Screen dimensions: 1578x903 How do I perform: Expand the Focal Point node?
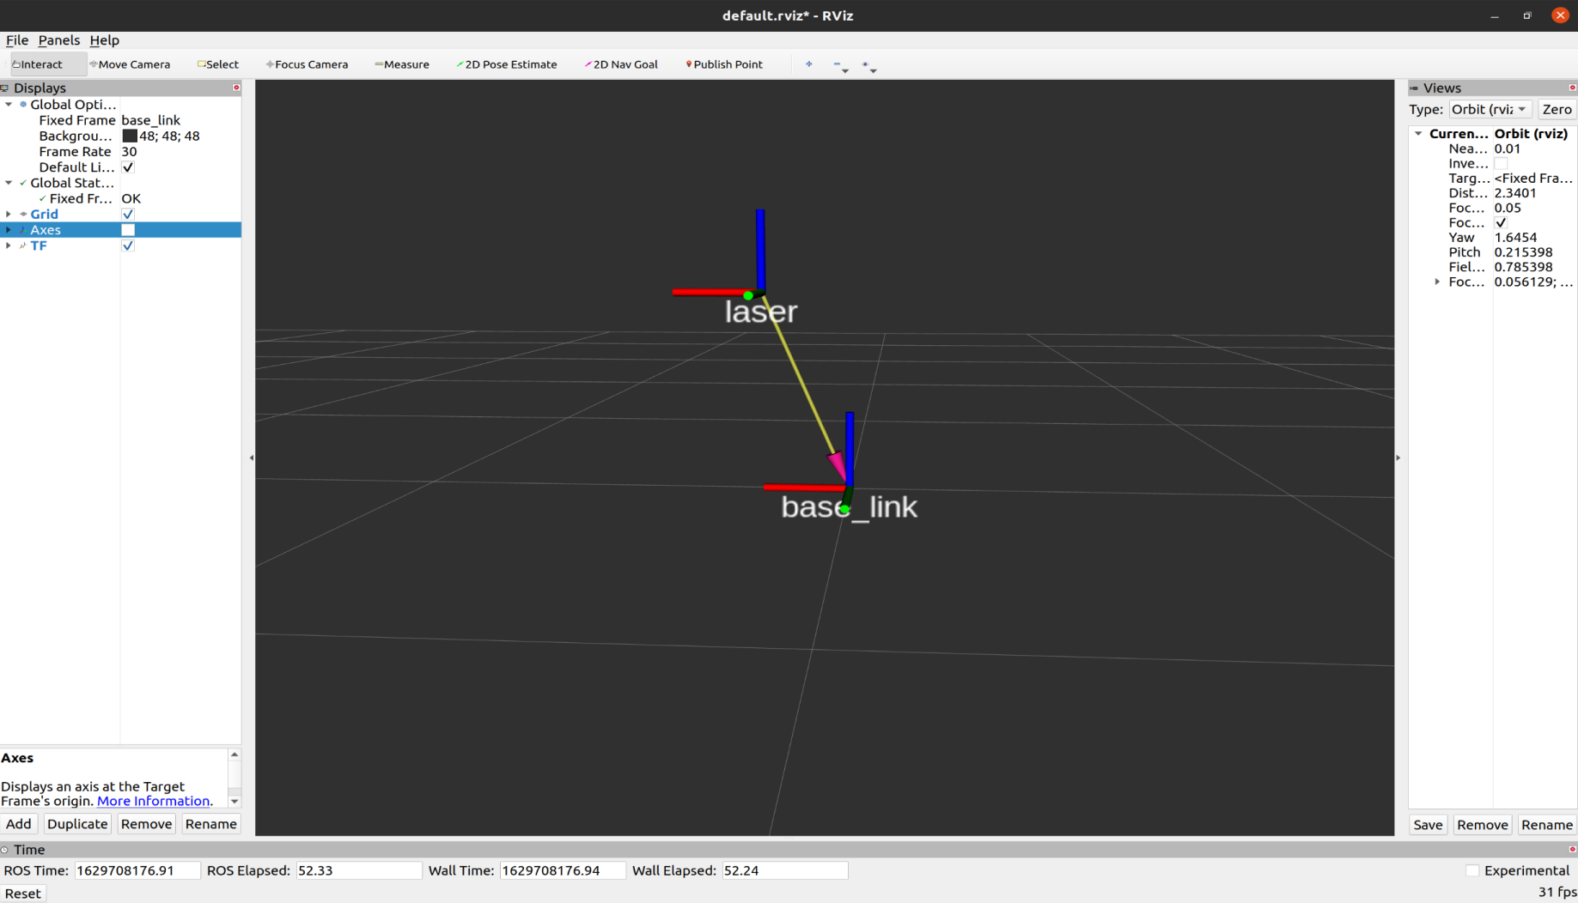coord(1437,282)
